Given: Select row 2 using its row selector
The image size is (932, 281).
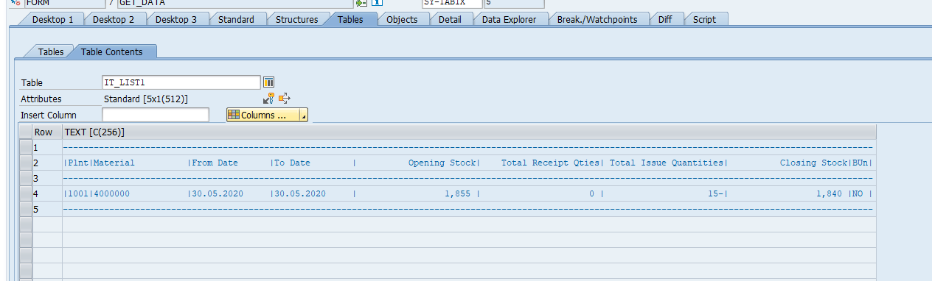Looking at the screenshot, I should coord(25,163).
